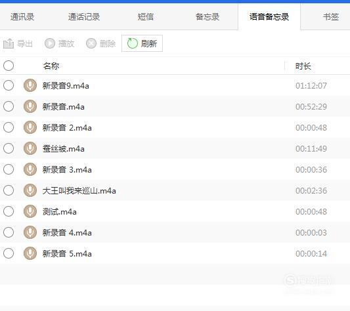
Task: Open the 通话记录 tab
Action: pos(84,17)
